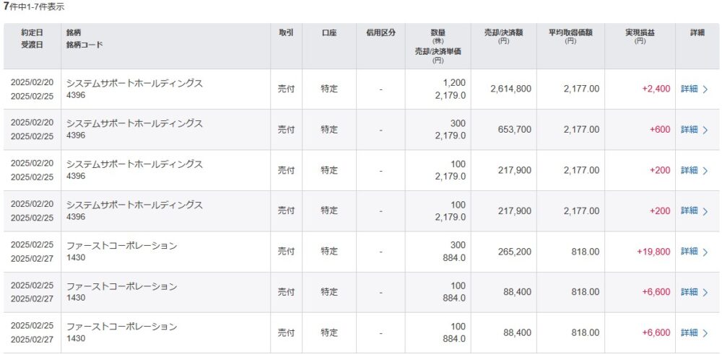Click chevron arrow on the +600 profit row
The width and height of the screenshot is (722, 354).
point(705,130)
